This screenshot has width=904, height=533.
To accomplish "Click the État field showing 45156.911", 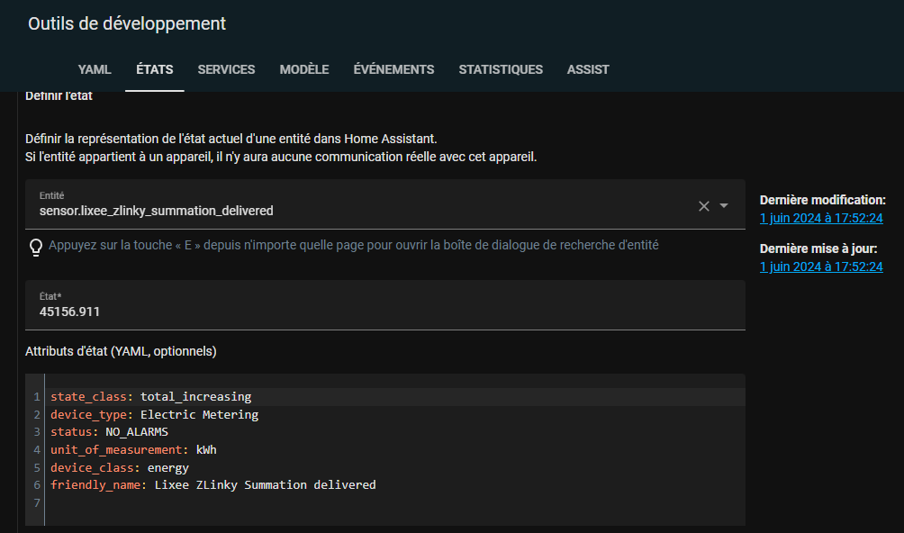I will (x=385, y=305).
